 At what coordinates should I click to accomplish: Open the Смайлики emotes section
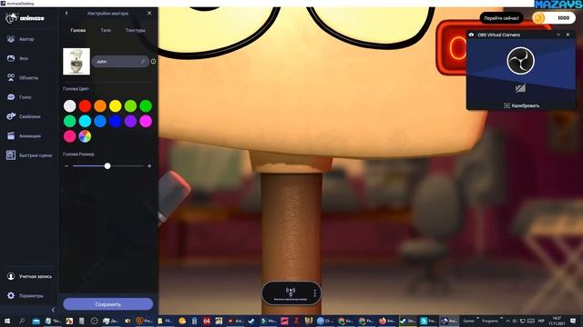pyautogui.click(x=23, y=116)
